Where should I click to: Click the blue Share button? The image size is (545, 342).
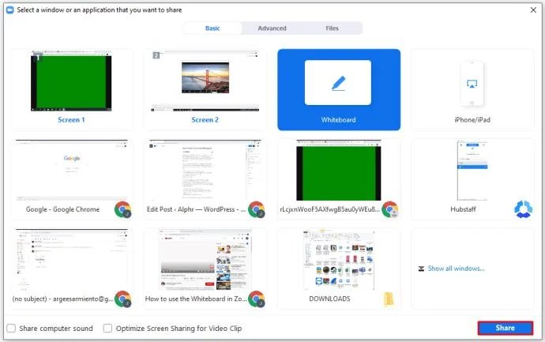[506, 328]
